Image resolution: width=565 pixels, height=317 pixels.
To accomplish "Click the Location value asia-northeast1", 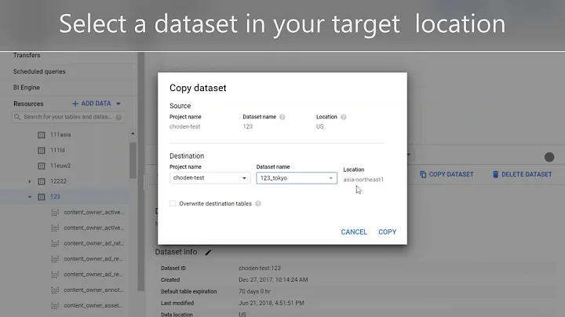I will 363,180.
